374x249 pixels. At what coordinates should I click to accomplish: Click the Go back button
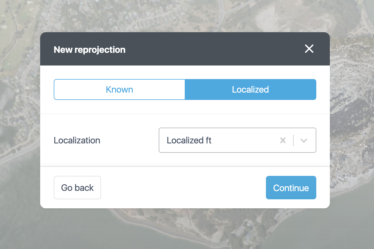pos(77,188)
